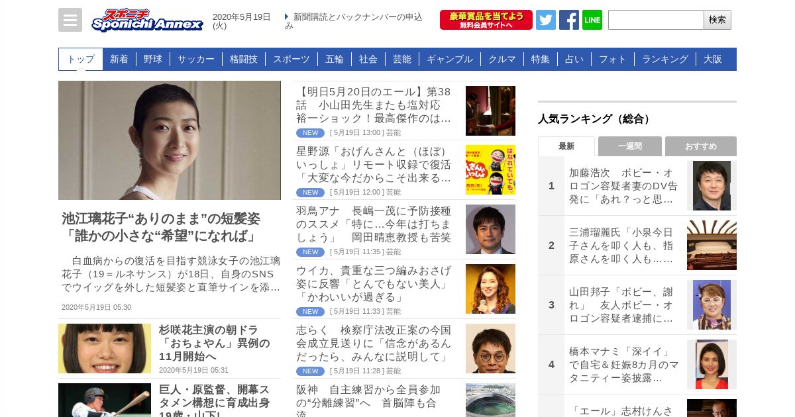The image size is (795, 417).
Task: Click the 加藤浩次 ranking thumbnail
Action: coord(712,185)
